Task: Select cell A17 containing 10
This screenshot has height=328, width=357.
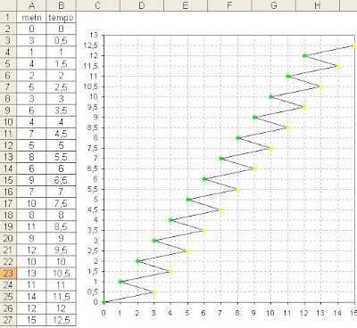Action: [31, 203]
